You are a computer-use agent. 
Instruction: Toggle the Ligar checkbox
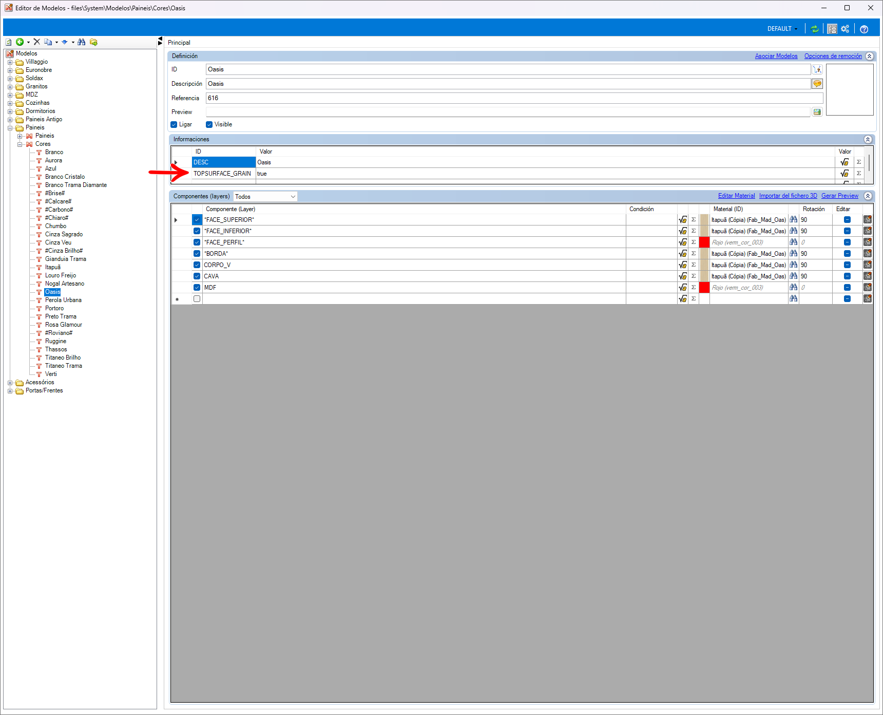point(174,125)
